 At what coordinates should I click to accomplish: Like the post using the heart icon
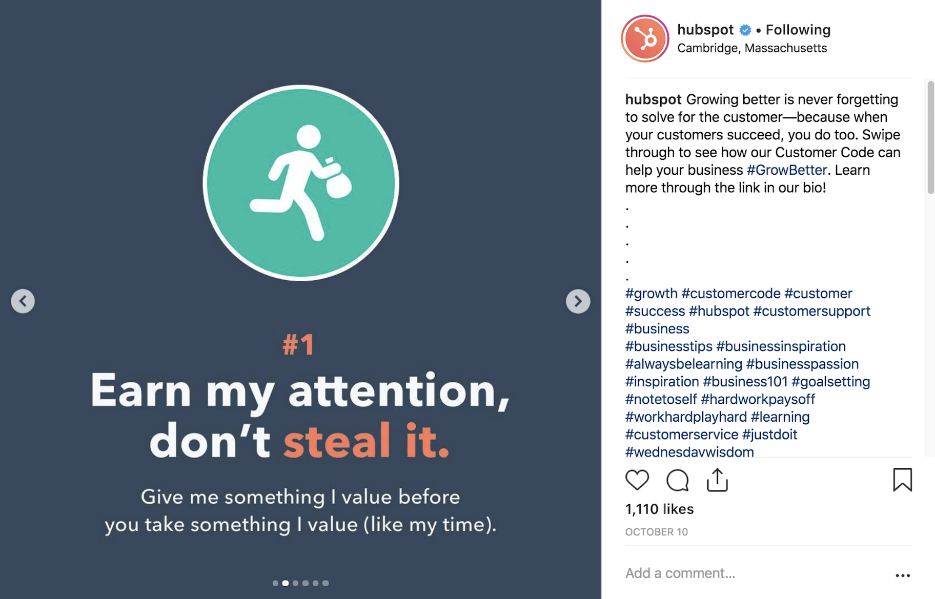637,480
